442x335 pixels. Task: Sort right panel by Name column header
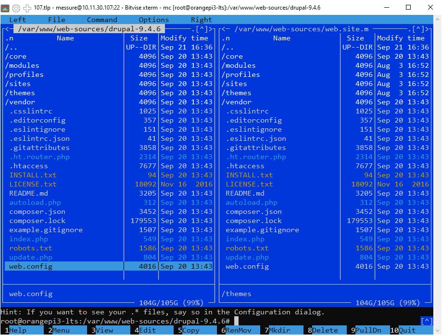[282, 38]
